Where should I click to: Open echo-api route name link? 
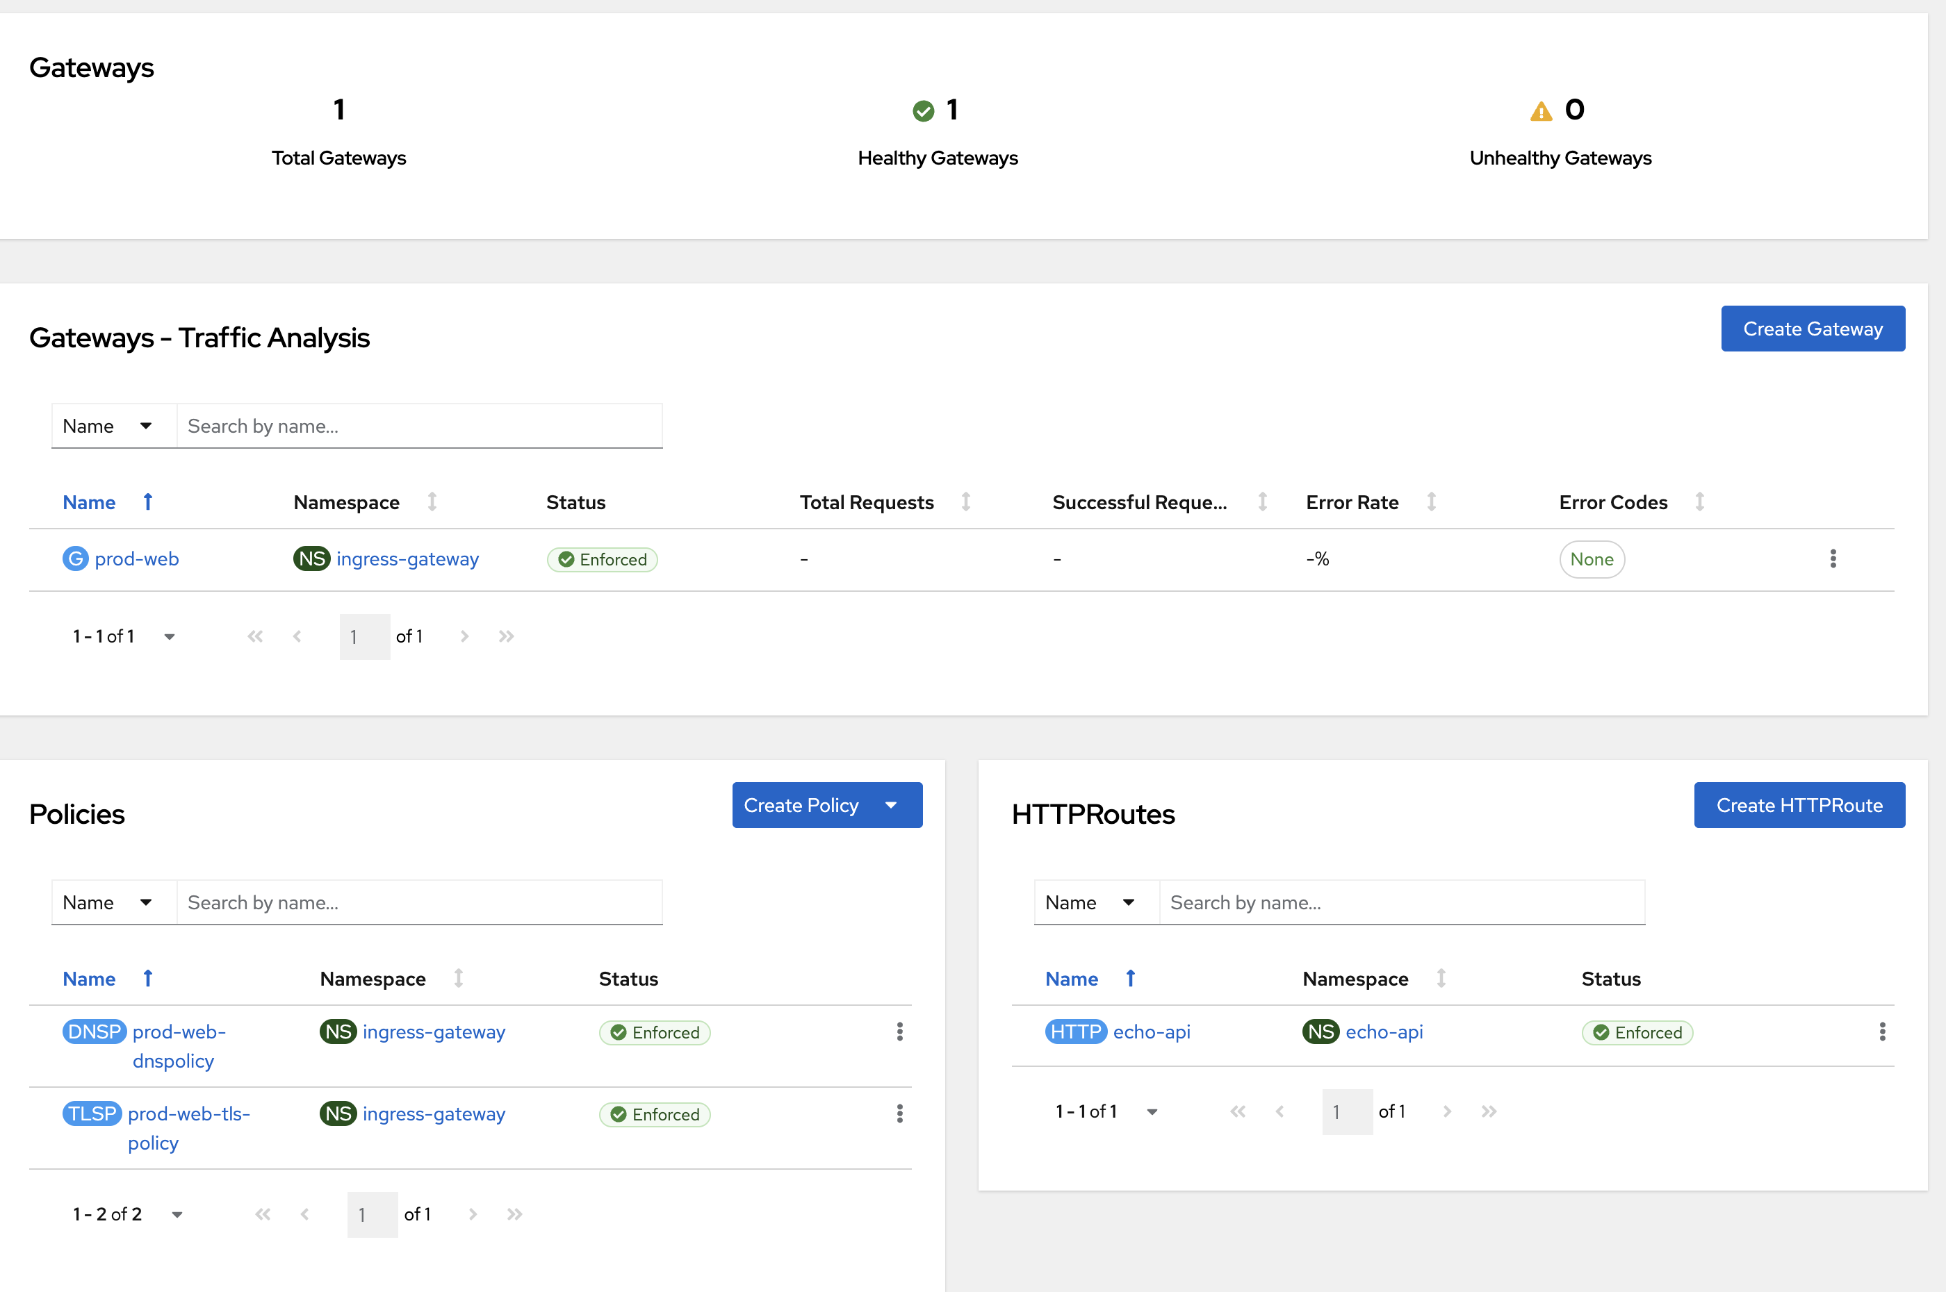pos(1152,1032)
